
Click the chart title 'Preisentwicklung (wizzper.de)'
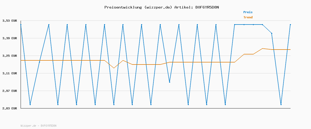[x=138, y=7]
